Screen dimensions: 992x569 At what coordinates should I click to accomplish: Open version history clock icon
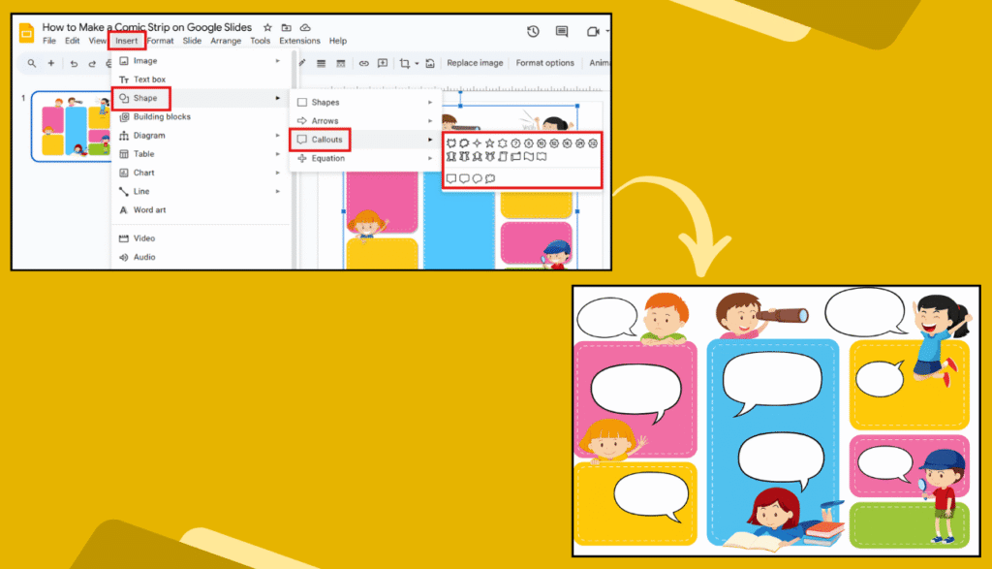tap(534, 31)
